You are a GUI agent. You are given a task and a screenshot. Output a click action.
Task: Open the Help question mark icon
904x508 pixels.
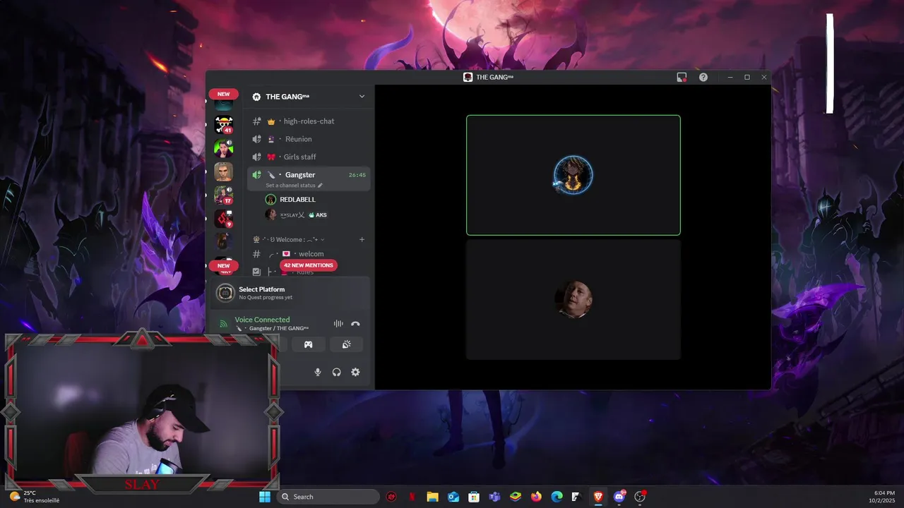click(x=703, y=77)
